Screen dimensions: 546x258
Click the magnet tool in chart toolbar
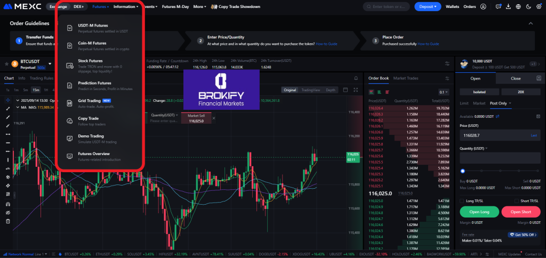[x=7, y=204]
